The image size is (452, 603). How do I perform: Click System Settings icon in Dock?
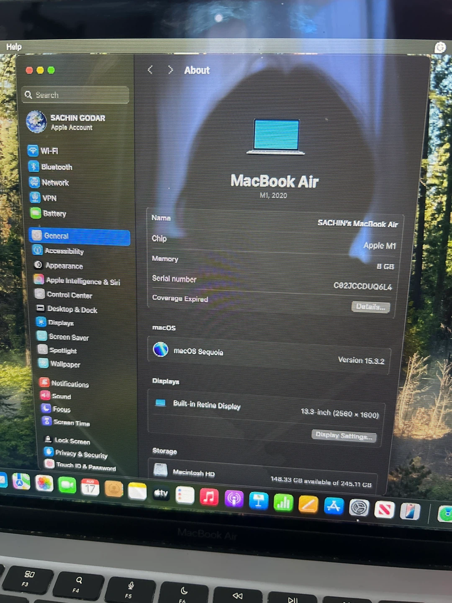click(x=359, y=508)
